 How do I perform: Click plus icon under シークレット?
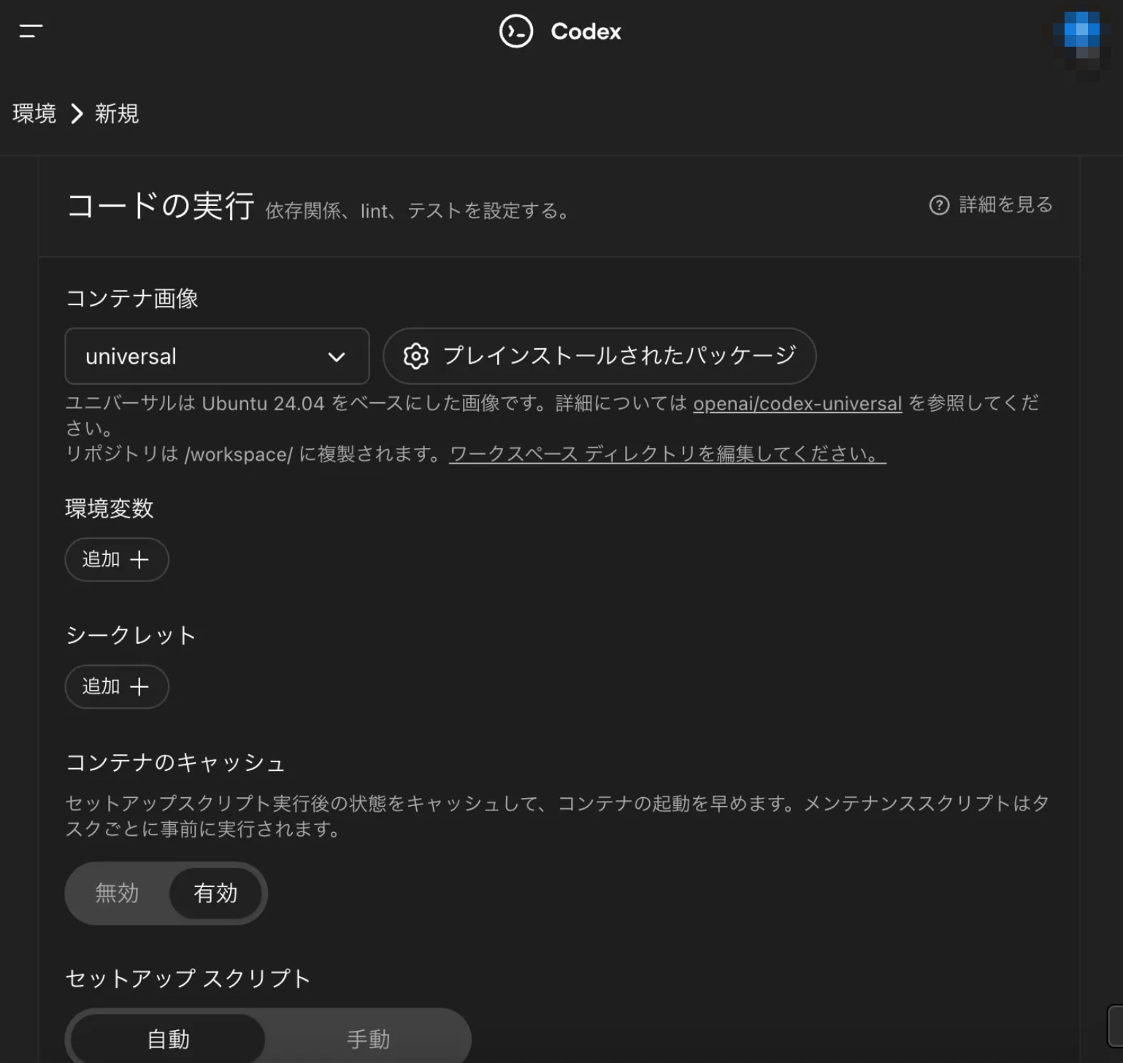click(139, 687)
